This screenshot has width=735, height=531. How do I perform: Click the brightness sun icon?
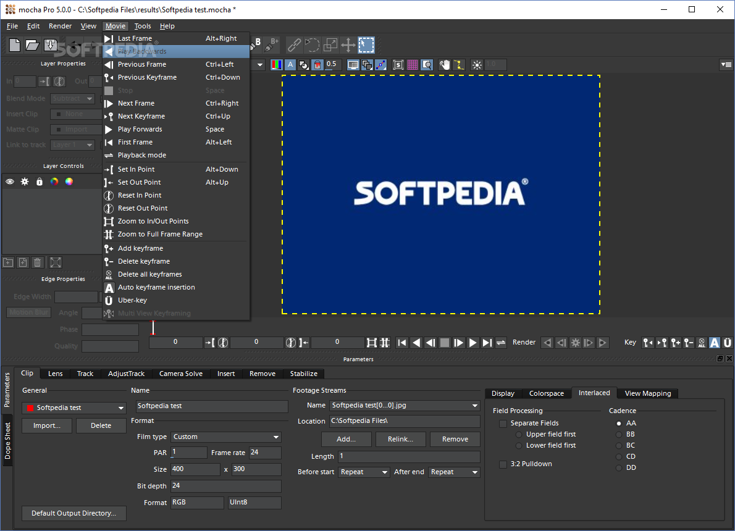click(x=477, y=65)
